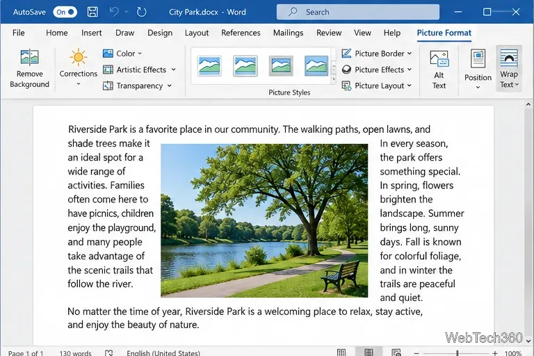534x356 pixels.
Task: Click the proofing check icon in status bar
Action: 109,353
